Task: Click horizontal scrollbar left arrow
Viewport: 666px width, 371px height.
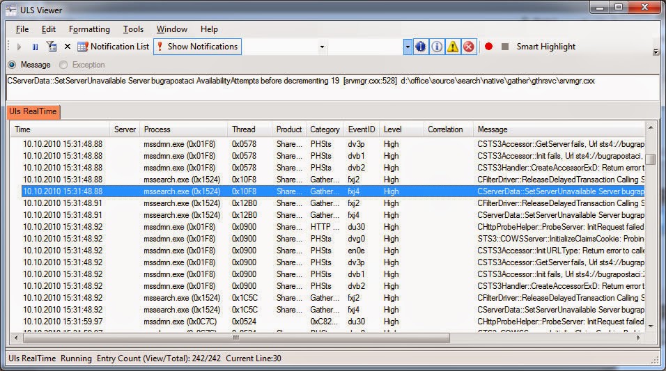Action: 16,338
